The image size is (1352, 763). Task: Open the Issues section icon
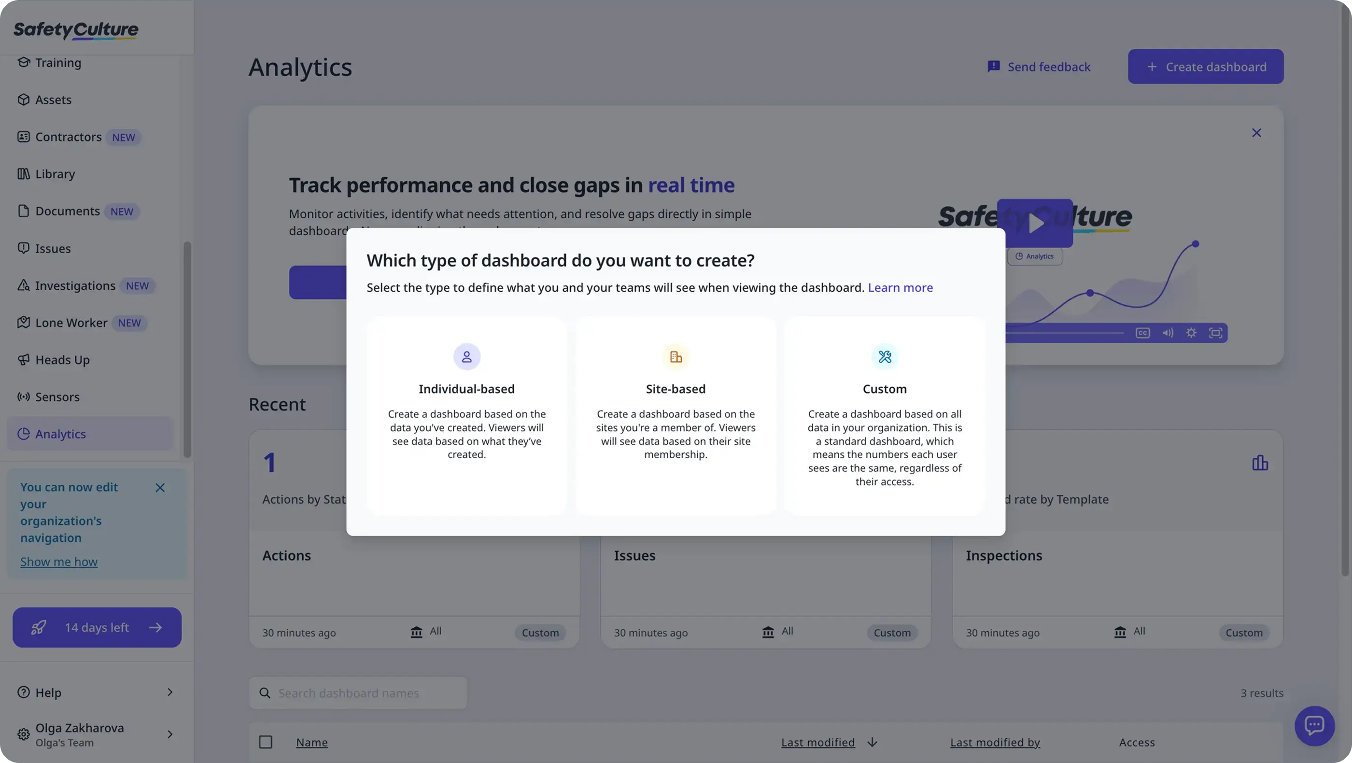click(x=24, y=248)
